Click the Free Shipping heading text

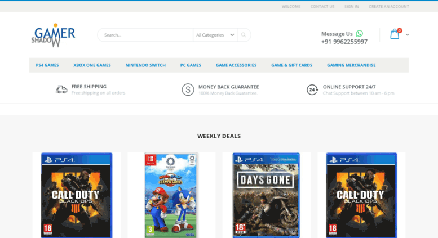pos(89,87)
